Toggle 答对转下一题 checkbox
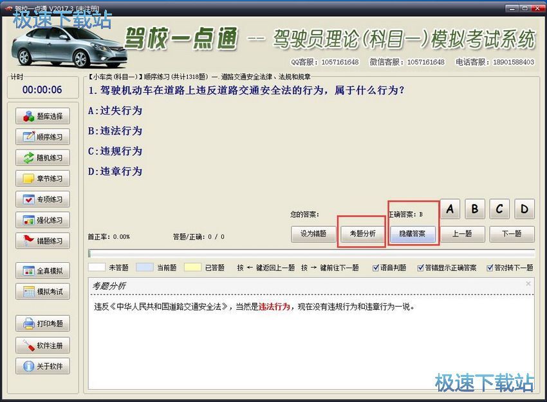Viewport: 547px width, 402px height. [x=510, y=268]
